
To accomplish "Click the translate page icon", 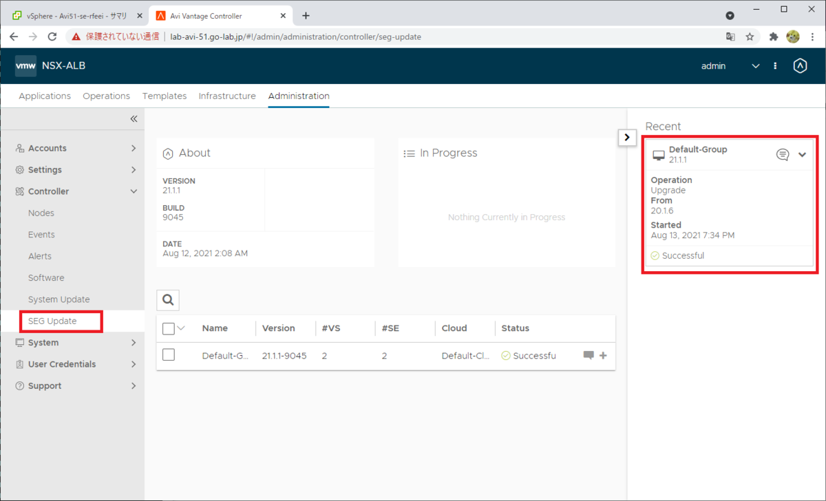I will coord(730,36).
